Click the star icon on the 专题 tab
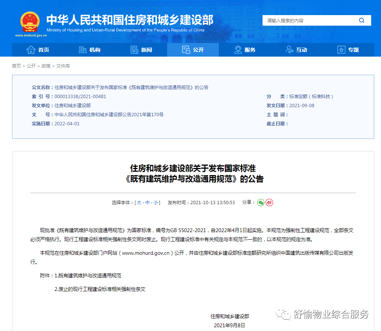The width and height of the screenshot is (381, 331). 341,49
